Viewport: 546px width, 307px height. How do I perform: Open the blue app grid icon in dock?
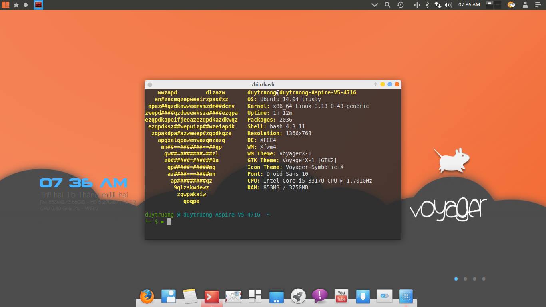point(406,296)
